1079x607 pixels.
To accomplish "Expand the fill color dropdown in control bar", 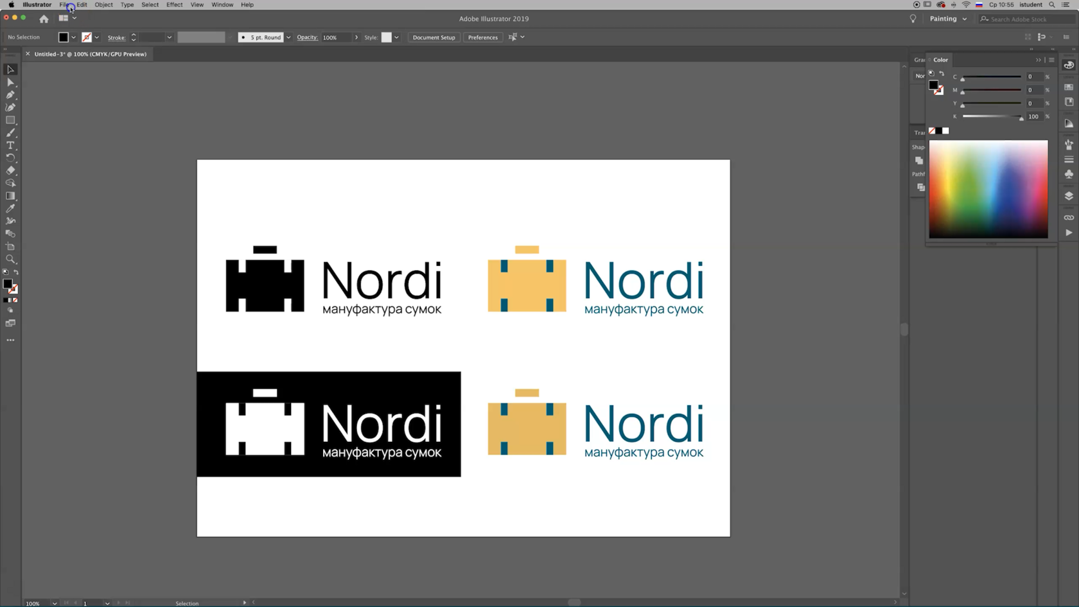I will tap(73, 37).
